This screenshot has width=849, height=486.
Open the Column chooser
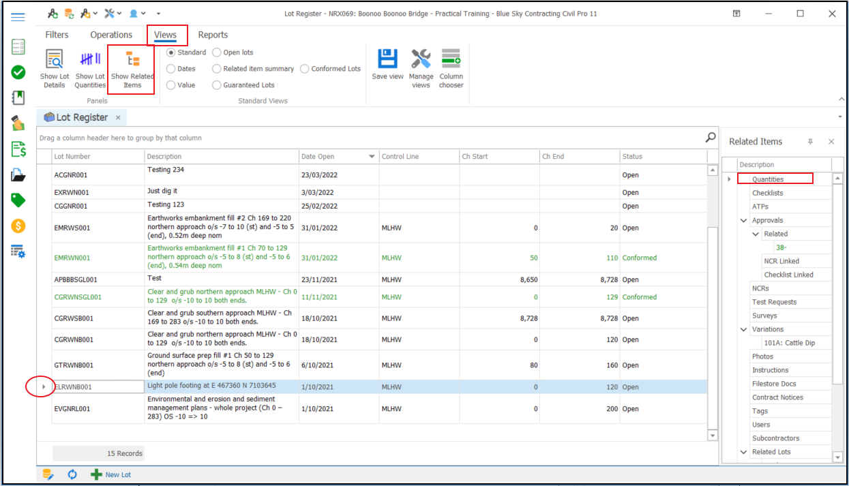click(x=451, y=69)
